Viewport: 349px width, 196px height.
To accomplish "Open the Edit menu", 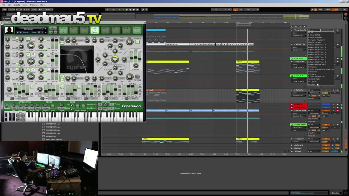I will pyautogui.click(x=10, y=5).
